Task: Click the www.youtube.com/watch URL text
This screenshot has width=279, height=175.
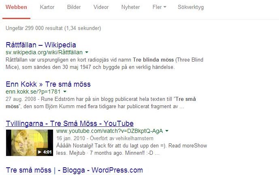Action: click(110, 131)
